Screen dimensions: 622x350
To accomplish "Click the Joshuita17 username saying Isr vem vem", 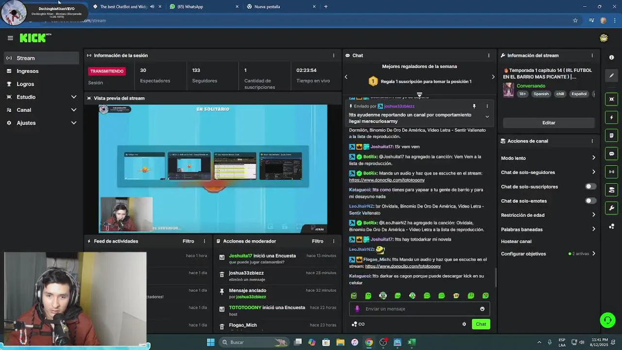I will [381, 146].
